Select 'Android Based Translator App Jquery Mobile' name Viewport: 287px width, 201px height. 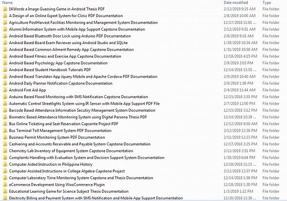point(83,77)
